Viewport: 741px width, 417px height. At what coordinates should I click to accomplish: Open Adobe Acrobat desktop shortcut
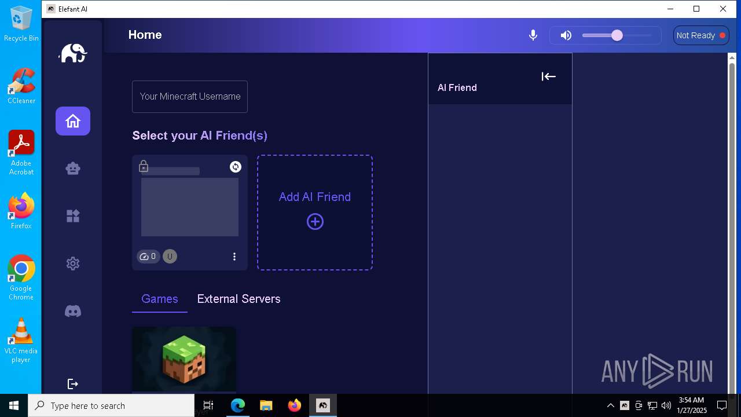pos(21,153)
